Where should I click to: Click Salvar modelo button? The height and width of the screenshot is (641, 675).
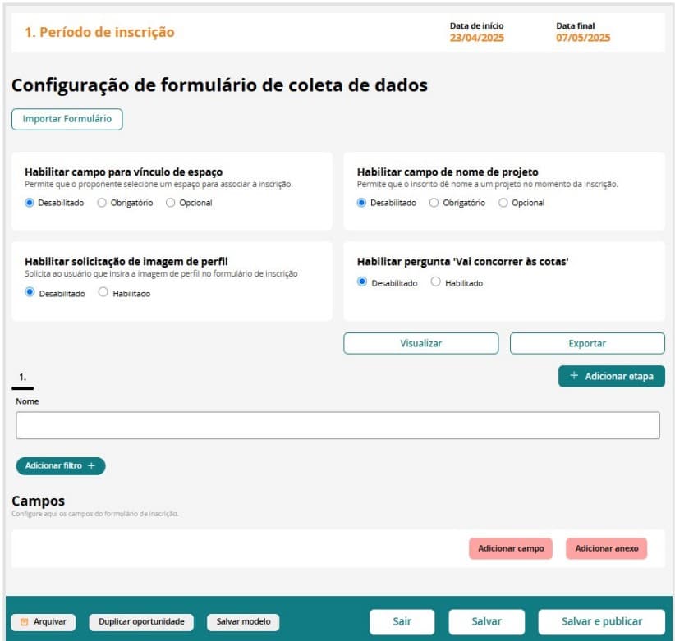(x=242, y=622)
